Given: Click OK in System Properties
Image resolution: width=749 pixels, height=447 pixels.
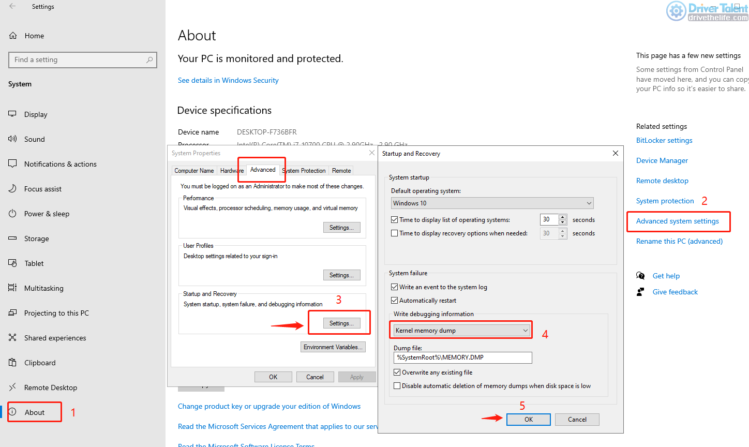Looking at the screenshot, I should click(x=273, y=377).
